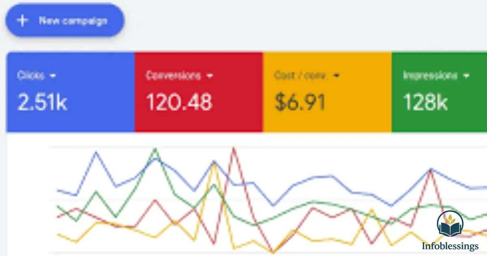Click the 128k Impressions value
Image resolution: width=487 pixels, height=256 pixels.
pos(425,102)
